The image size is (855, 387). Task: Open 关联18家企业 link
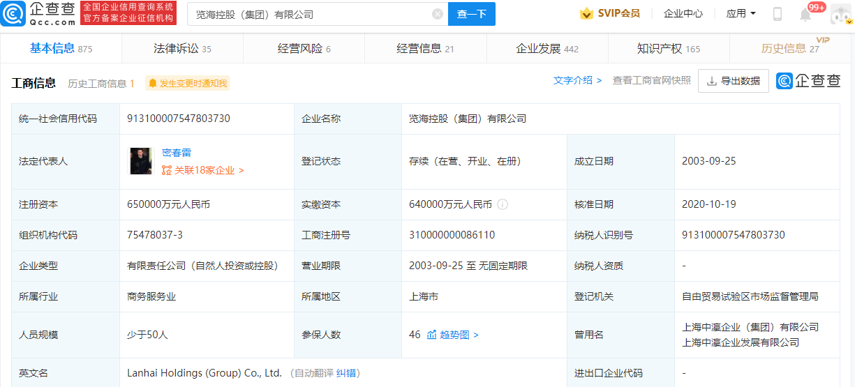click(203, 170)
